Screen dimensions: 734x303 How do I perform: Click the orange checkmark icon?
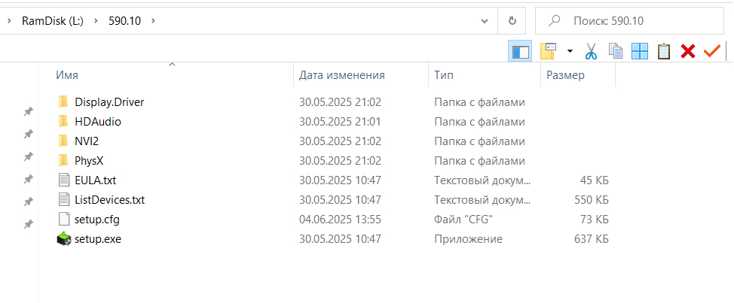711,50
